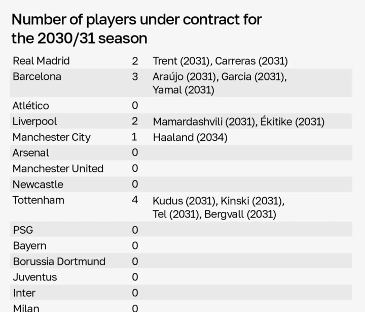The image size is (365, 312).
Task: Click the Borussia Dortmund team name
Action: tap(59, 262)
